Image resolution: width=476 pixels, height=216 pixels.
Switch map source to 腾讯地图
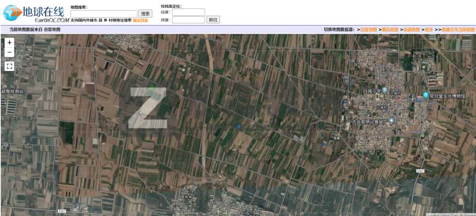click(390, 30)
